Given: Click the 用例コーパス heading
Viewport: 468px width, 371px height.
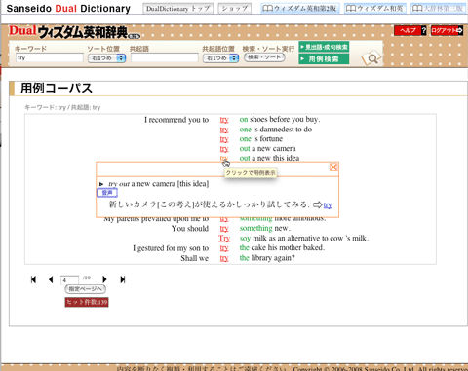Looking at the screenshot, I should [57, 88].
